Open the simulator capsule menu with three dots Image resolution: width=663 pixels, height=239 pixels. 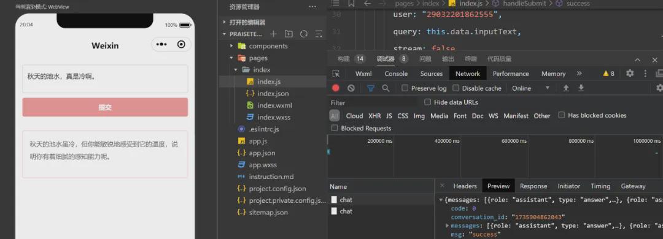click(x=161, y=44)
